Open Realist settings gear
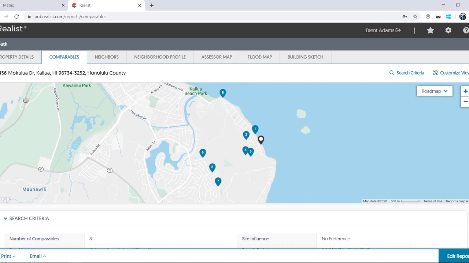Image resolution: width=469 pixels, height=263 pixels. 448,30
